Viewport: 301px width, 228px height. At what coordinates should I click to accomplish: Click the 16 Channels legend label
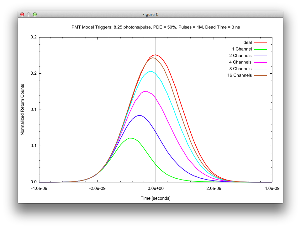[x=240, y=75]
